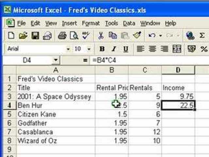Select the Format Painter brush

pos(137,35)
